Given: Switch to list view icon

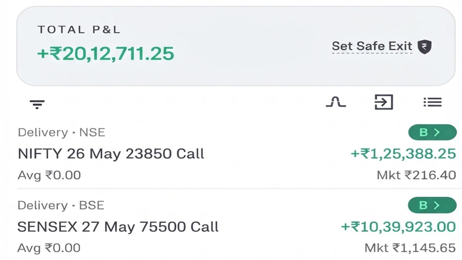Looking at the screenshot, I should (432, 102).
